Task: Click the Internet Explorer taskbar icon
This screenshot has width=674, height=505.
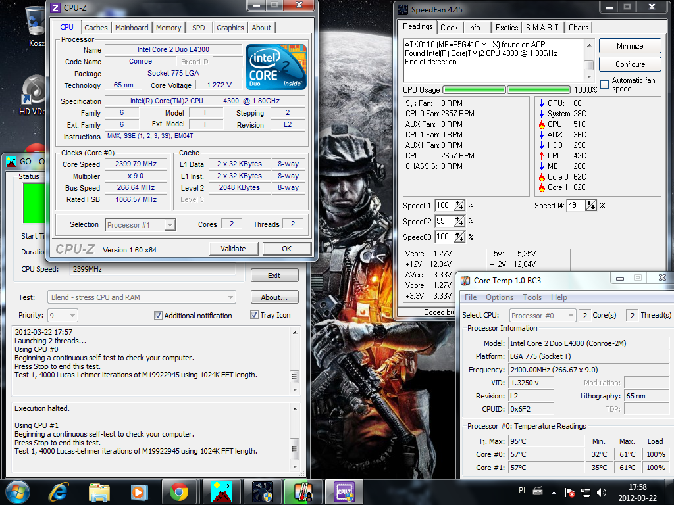Action: (60, 492)
